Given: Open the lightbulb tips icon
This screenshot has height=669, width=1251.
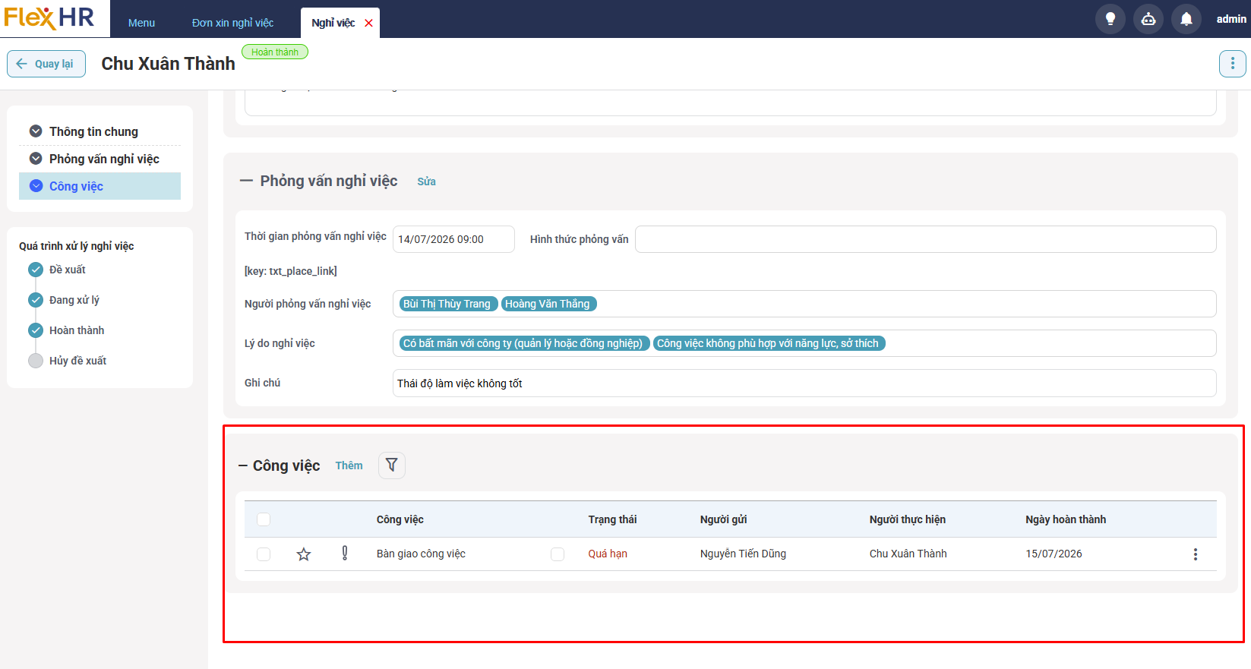Looking at the screenshot, I should (1110, 19).
